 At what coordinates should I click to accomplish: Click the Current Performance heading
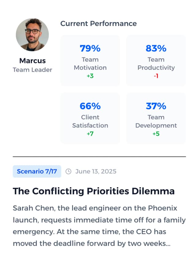point(99,24)
